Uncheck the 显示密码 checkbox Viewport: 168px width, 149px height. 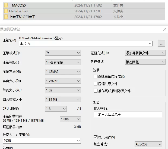click(x=96, y=137)
